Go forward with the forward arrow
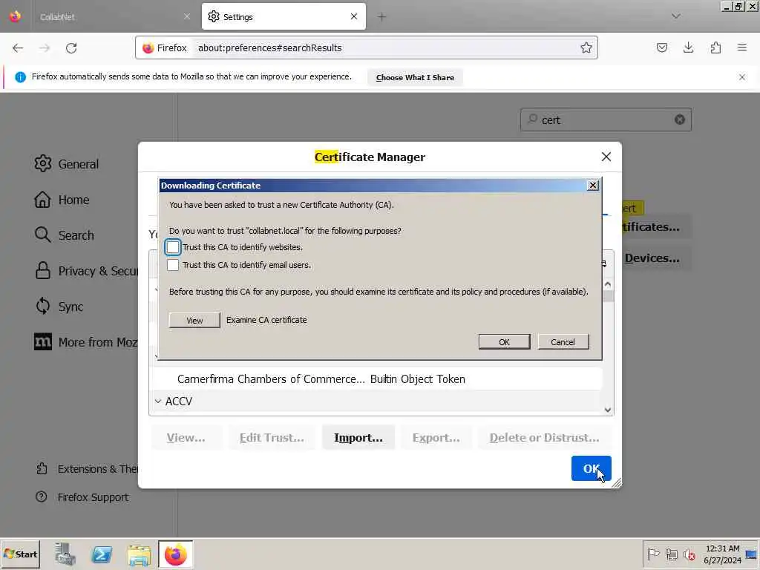 tap(45, 48)
